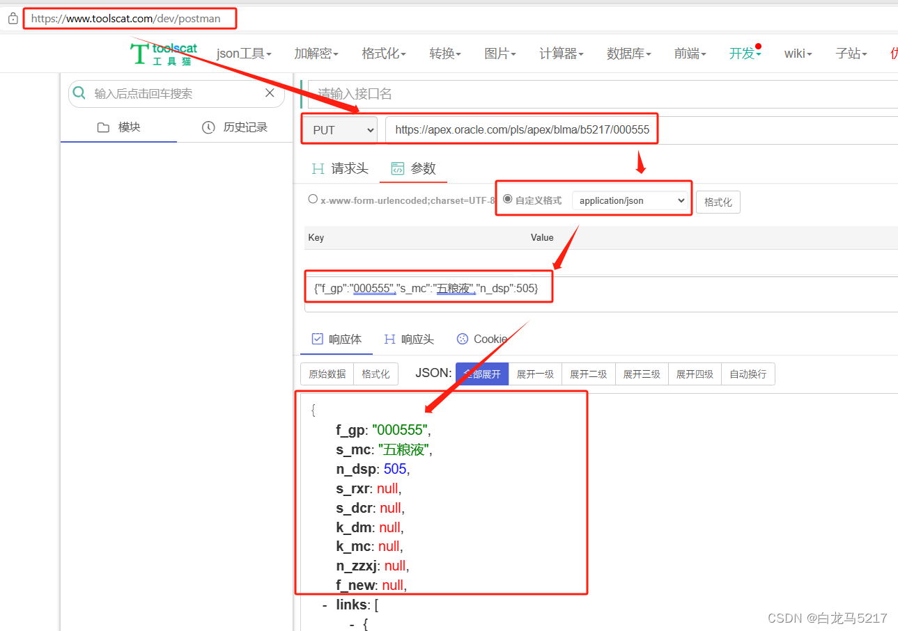
Task: Switch to 参数 tab
Action: click(x=413, y=168)
